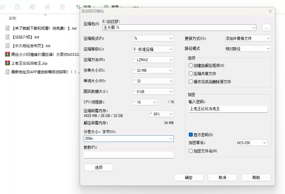
Task: Open the memory usage 80% dropdown
Action: [x=161, y=114]
